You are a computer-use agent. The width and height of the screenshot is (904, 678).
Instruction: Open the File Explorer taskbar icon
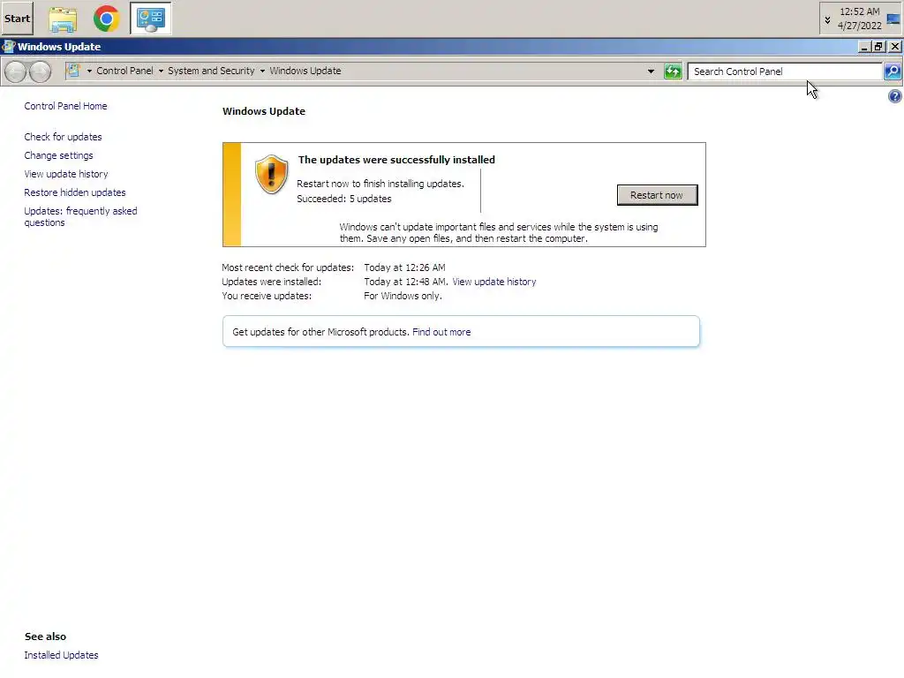tap(63, 19)
